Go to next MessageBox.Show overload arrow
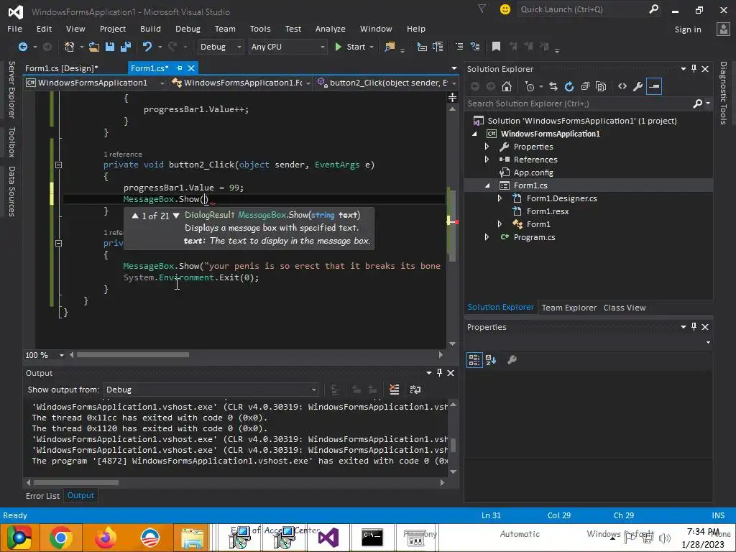This screenshot has height=552, width=736. coord(176,216)
